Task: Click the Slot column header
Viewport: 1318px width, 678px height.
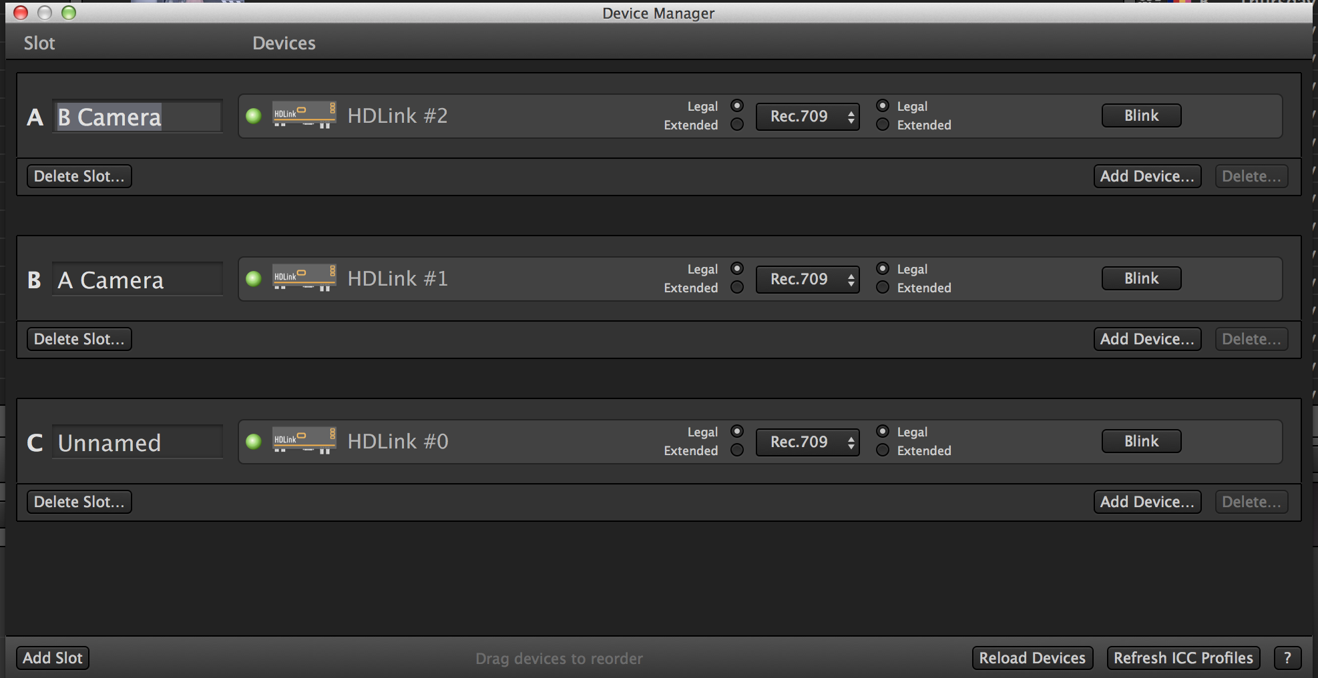Action: point(39,43)
